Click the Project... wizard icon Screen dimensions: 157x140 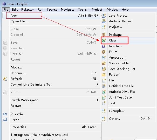coord(104,27)
